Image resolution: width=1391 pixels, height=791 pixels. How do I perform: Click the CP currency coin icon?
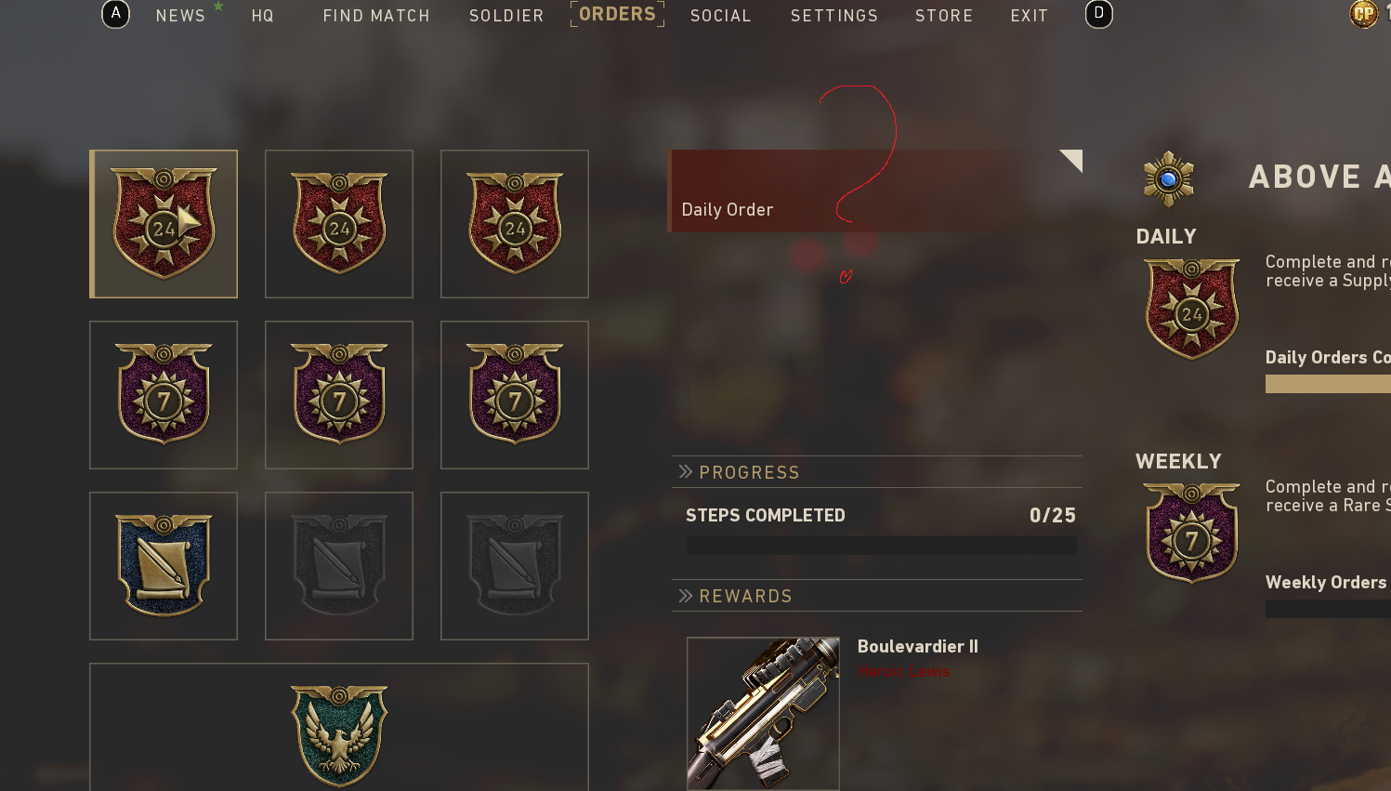pyautogui.click(x=1363, y=14)
